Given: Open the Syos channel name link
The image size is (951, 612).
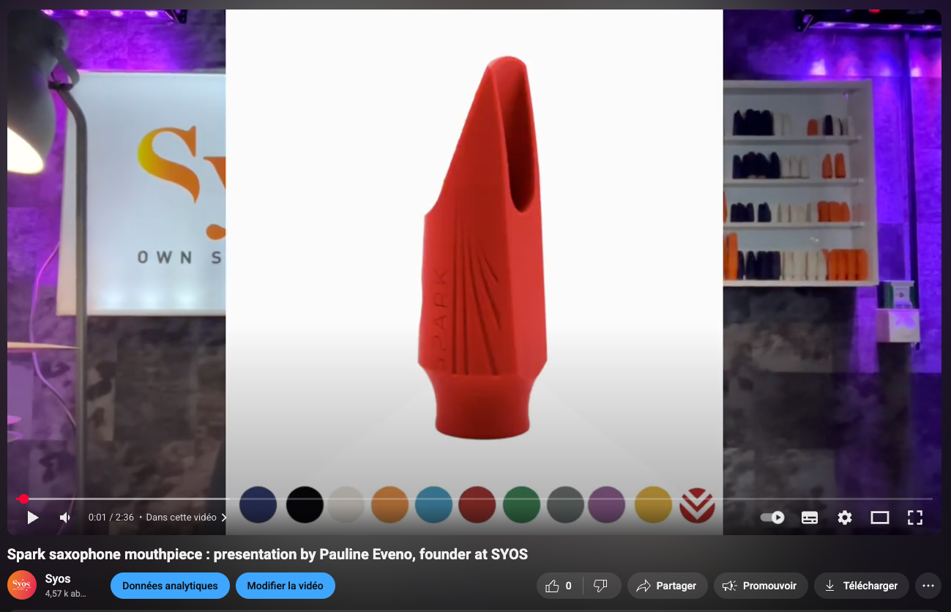Looking at the screenshot, I should click(x=58, y=579).
